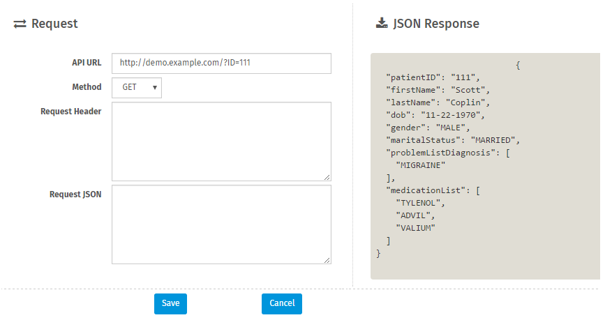This screenshot has width=612, height=336.
Task: Select the "MIGRAINE" diagnosis value
Action: click(x=420, y=165)
